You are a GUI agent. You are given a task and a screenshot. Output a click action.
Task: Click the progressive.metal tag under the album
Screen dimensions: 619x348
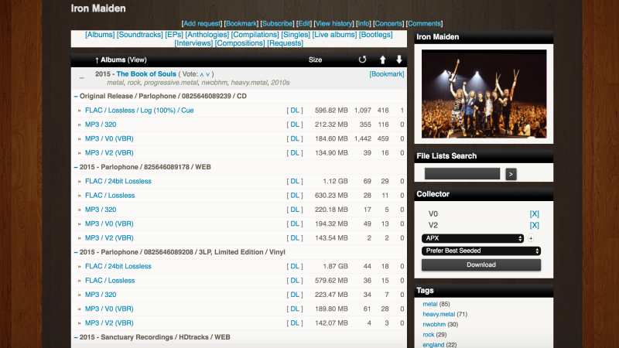point(171,83)
